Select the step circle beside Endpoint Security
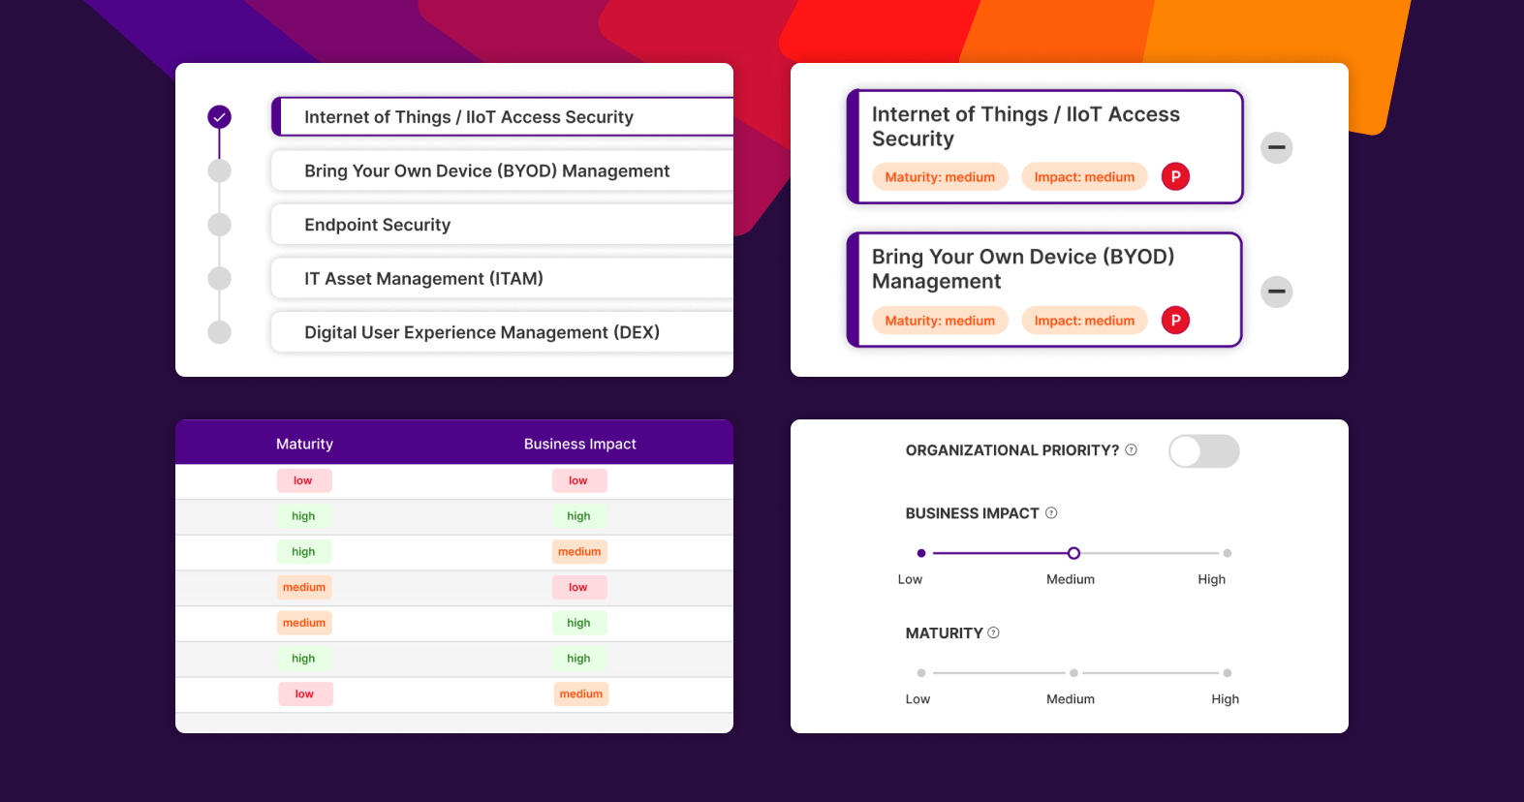 (x=220, y=225)
